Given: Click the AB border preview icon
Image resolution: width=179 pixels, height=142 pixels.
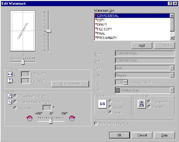Looking at the screenshot, I should click(x=102, y=104).
